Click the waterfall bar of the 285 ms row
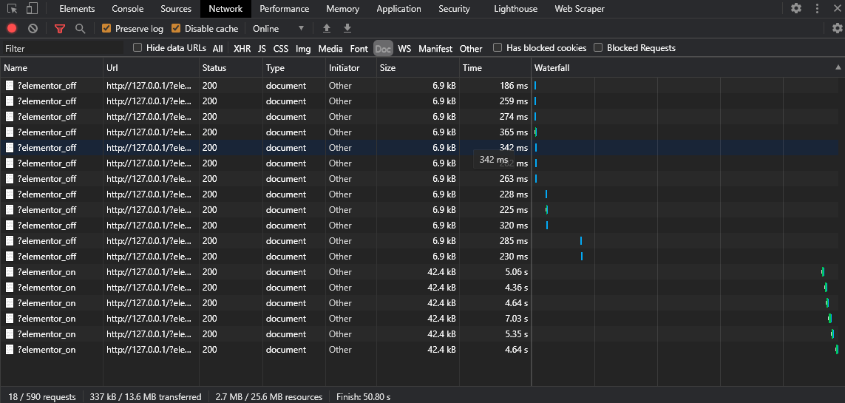 (x=581, y=241)
